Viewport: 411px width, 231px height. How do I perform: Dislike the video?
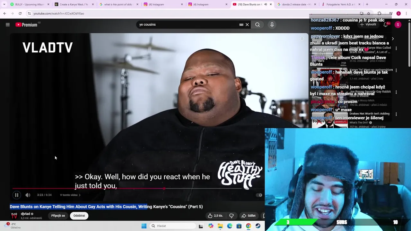232,216
